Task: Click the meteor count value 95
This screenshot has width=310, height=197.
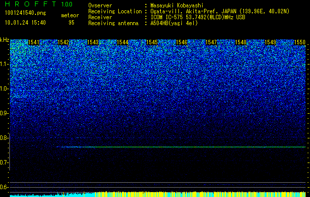Action: [x=71, y=23]
